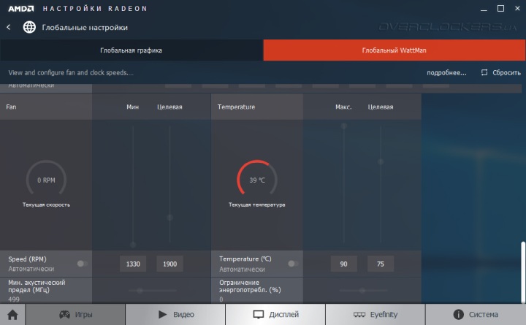Open the Система section label

click(x=484, y=315)
